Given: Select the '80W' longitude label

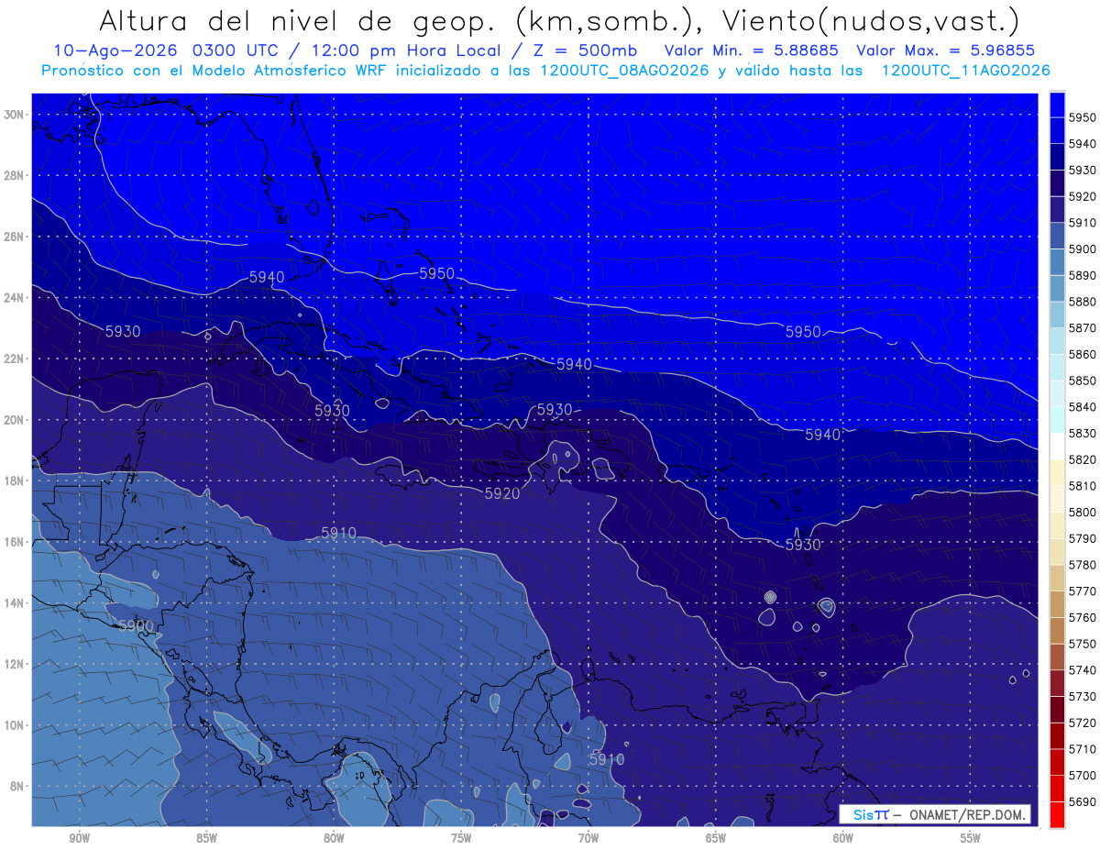Looking at the screenshot, I should point(334,838).
